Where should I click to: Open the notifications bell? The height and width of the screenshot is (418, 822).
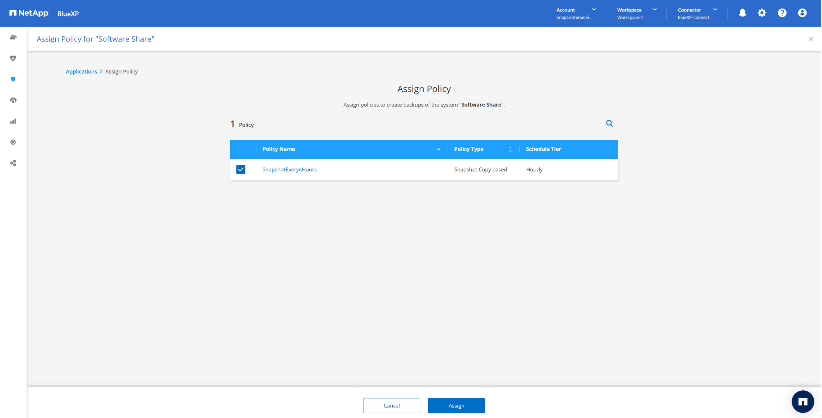(742, 13)
